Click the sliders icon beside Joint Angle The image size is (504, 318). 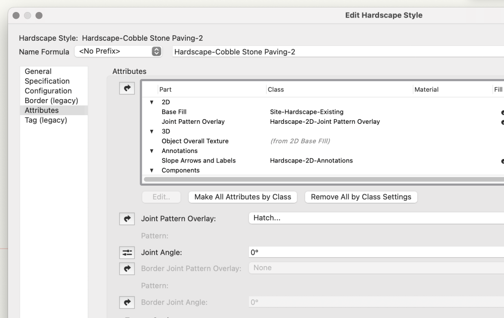127,253
